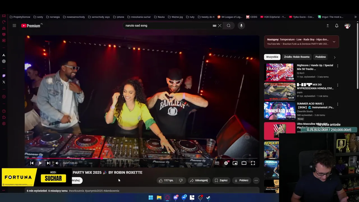The width and height of the screenshot is (359, 202).
Task: Click the Pobierz download button
Action: click(241, 180)
